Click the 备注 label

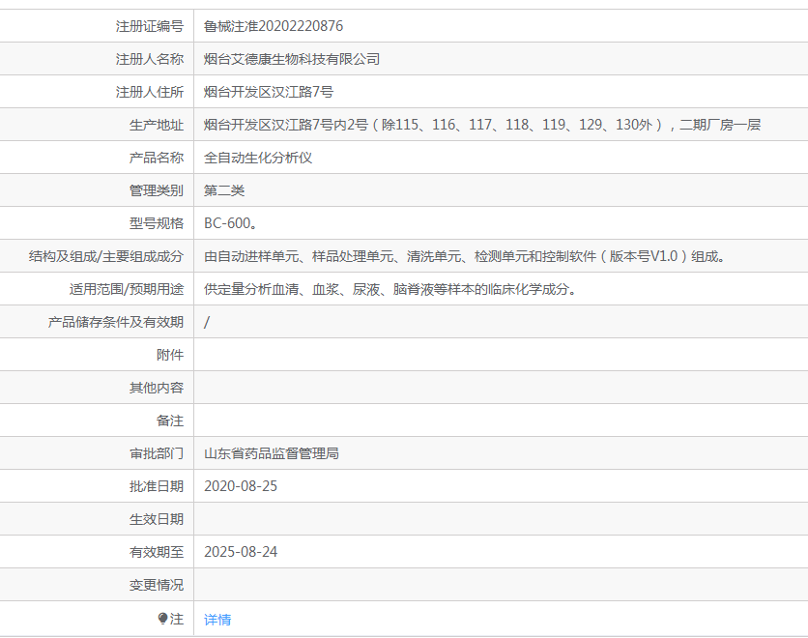[x=170, y=421]
